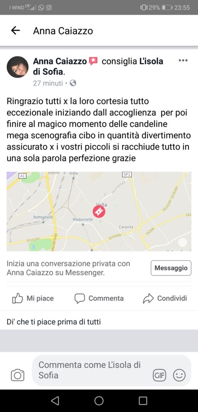
Task: Tap the recommendation star badge icon
Action: tap(93, 62)
